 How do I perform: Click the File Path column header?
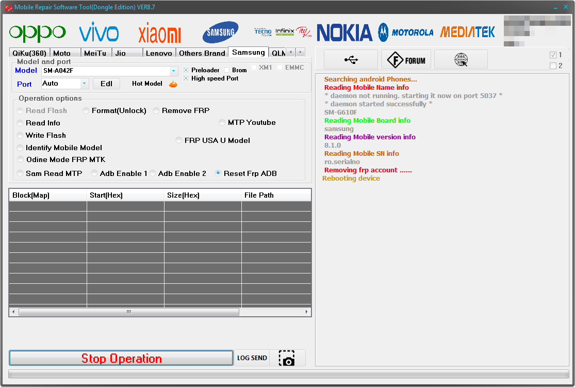click(x=276, y=195)
